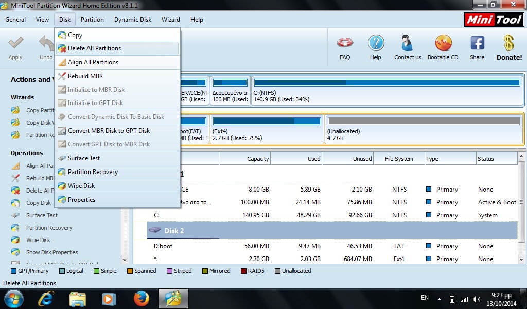Click the Donate dollar icon
Screen dimensions: 527x309
509,43
